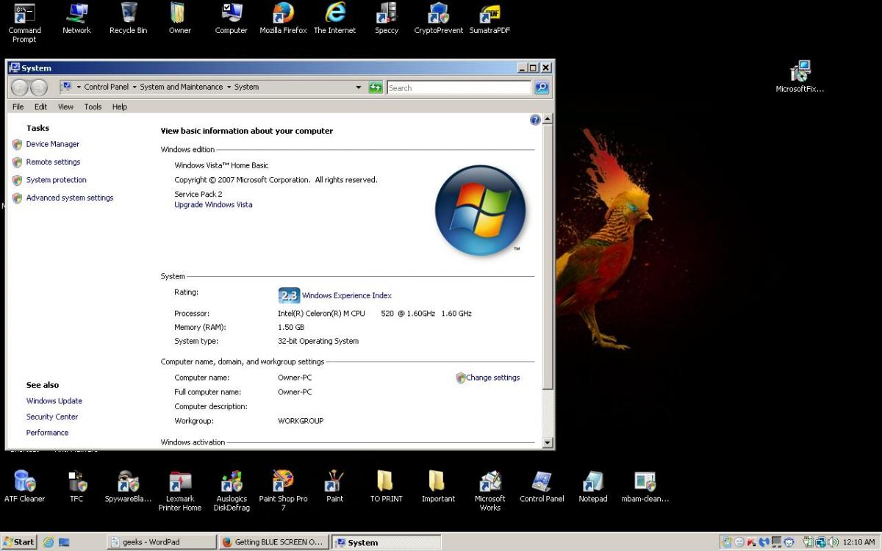The height and width of the screenshot is (551, 882).
Task: Go back in the System window
Action: tap(20, 87)
